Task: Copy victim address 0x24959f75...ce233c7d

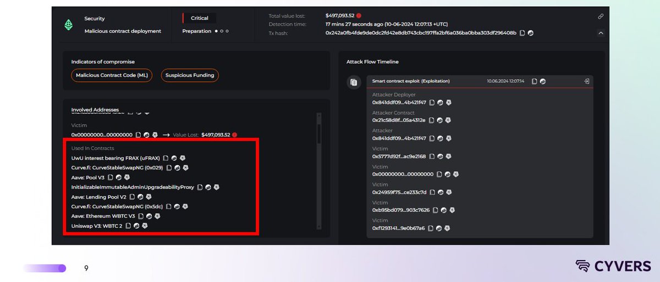Action: [432, 192]
